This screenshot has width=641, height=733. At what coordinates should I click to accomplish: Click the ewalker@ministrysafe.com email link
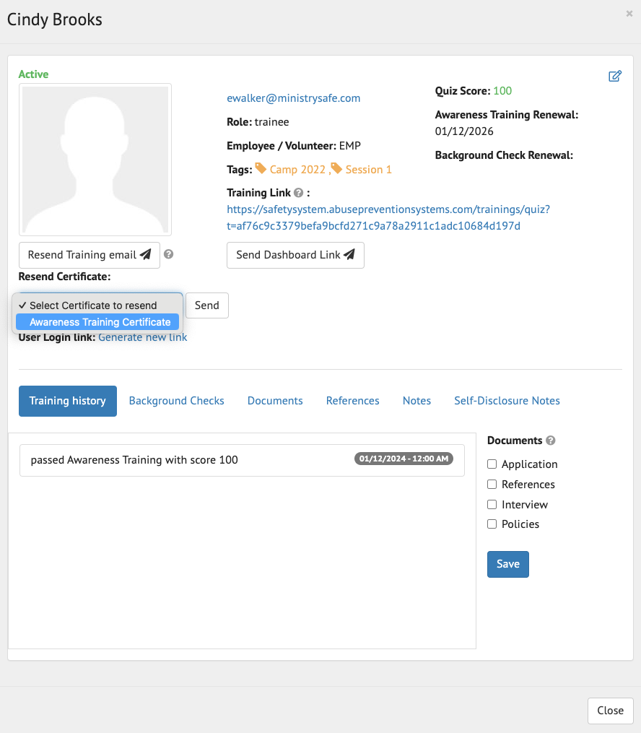[293, 98]
